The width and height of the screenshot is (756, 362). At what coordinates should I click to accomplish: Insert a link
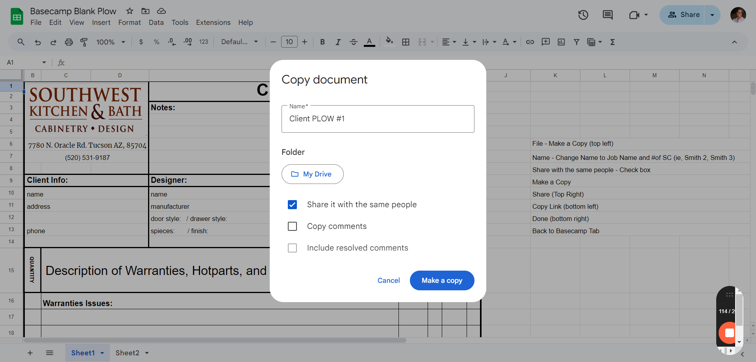[x=530, y=42]
